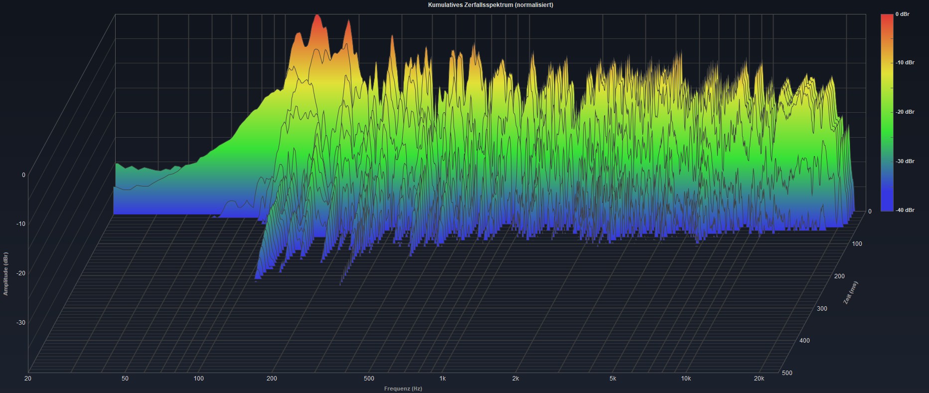Viewport: 929px width, 393px height.
Task: Click the Amplitude (dBr) axis title
Action: (6, 274)
